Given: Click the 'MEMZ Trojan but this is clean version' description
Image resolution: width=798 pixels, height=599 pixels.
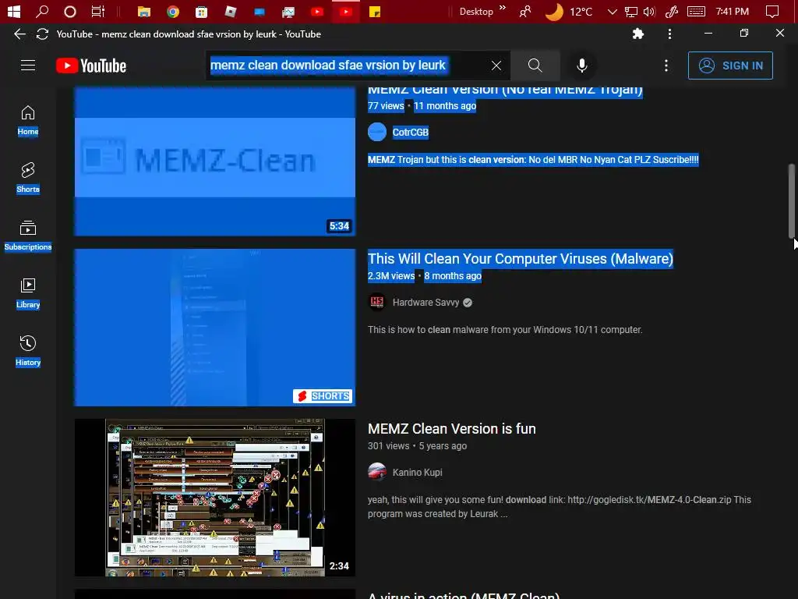Looking at the screenshot, I should (533, 160).
